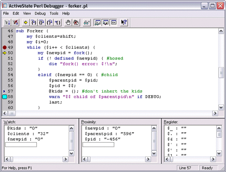Click the Run to Cursor toolbar icon
Viewport: 226px width, 172px height.
coord(58,23)
